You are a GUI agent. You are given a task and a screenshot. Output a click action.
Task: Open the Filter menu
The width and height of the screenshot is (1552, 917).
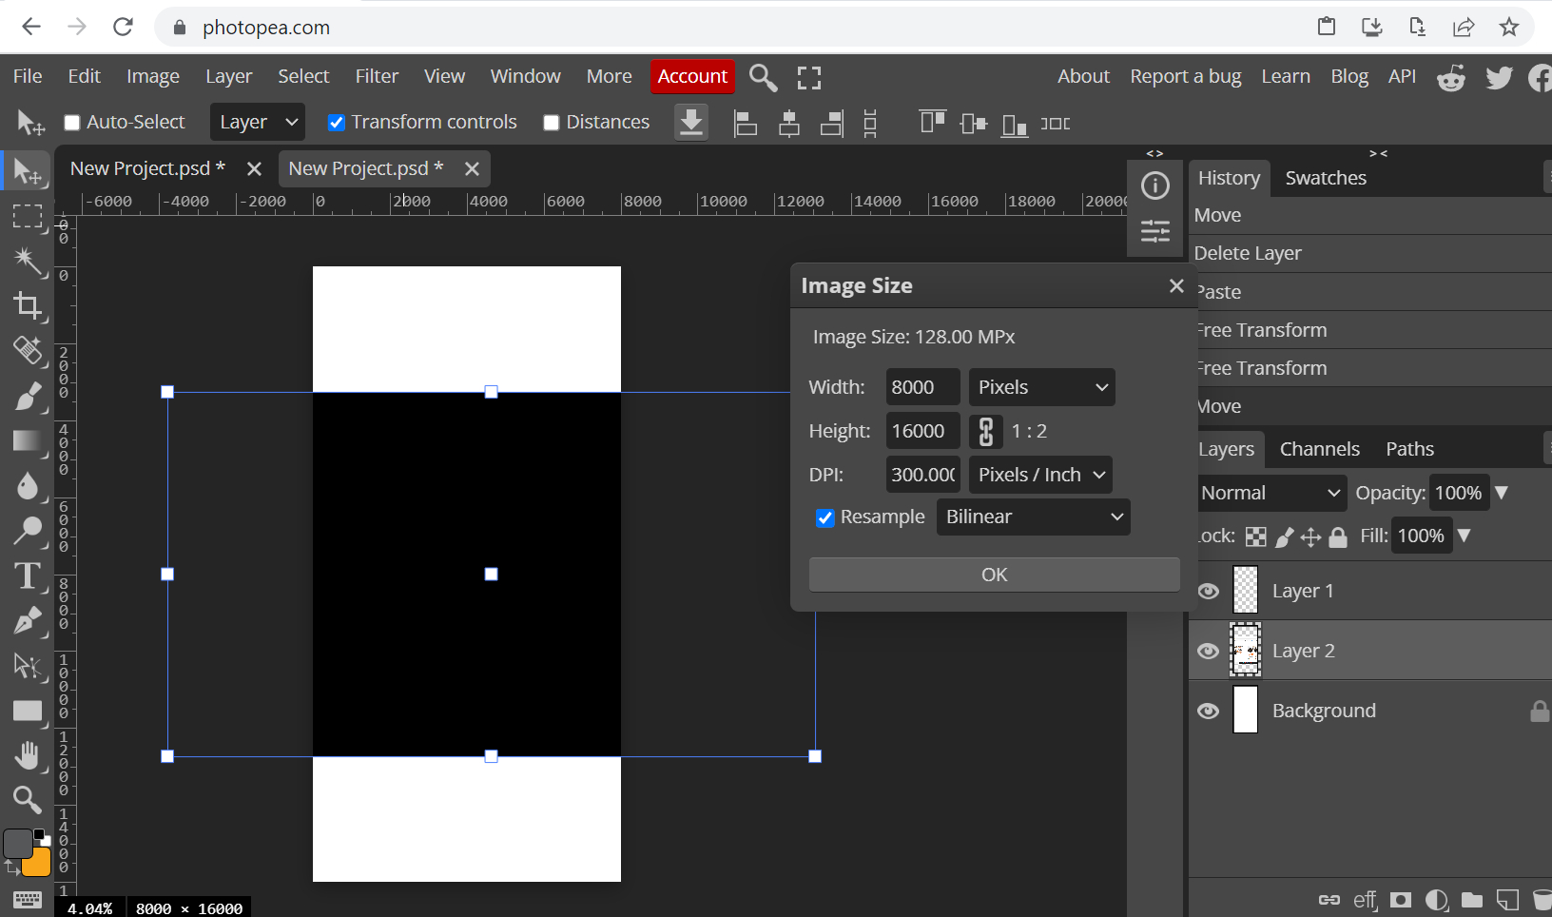click(377, 76)
